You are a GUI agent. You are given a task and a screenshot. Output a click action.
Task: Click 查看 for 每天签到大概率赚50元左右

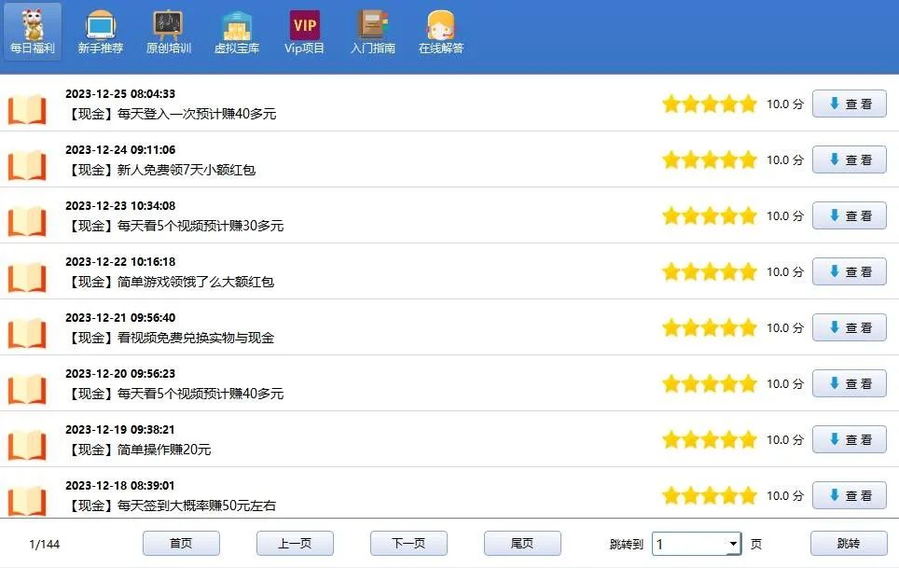click(849, 495)
